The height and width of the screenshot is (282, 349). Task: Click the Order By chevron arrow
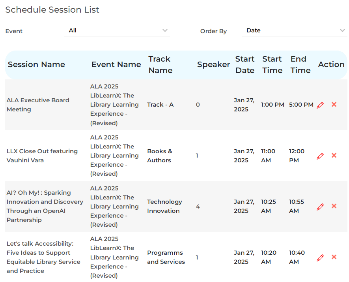pyautogui.click(x=342, y=31)
